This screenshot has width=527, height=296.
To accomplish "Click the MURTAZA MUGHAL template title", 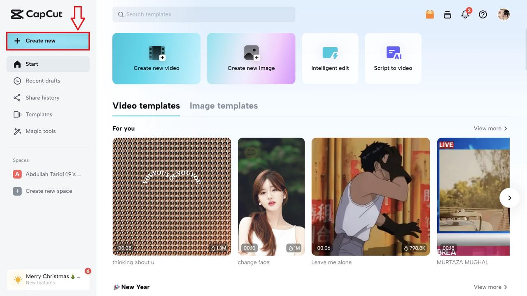I will 462,262.
